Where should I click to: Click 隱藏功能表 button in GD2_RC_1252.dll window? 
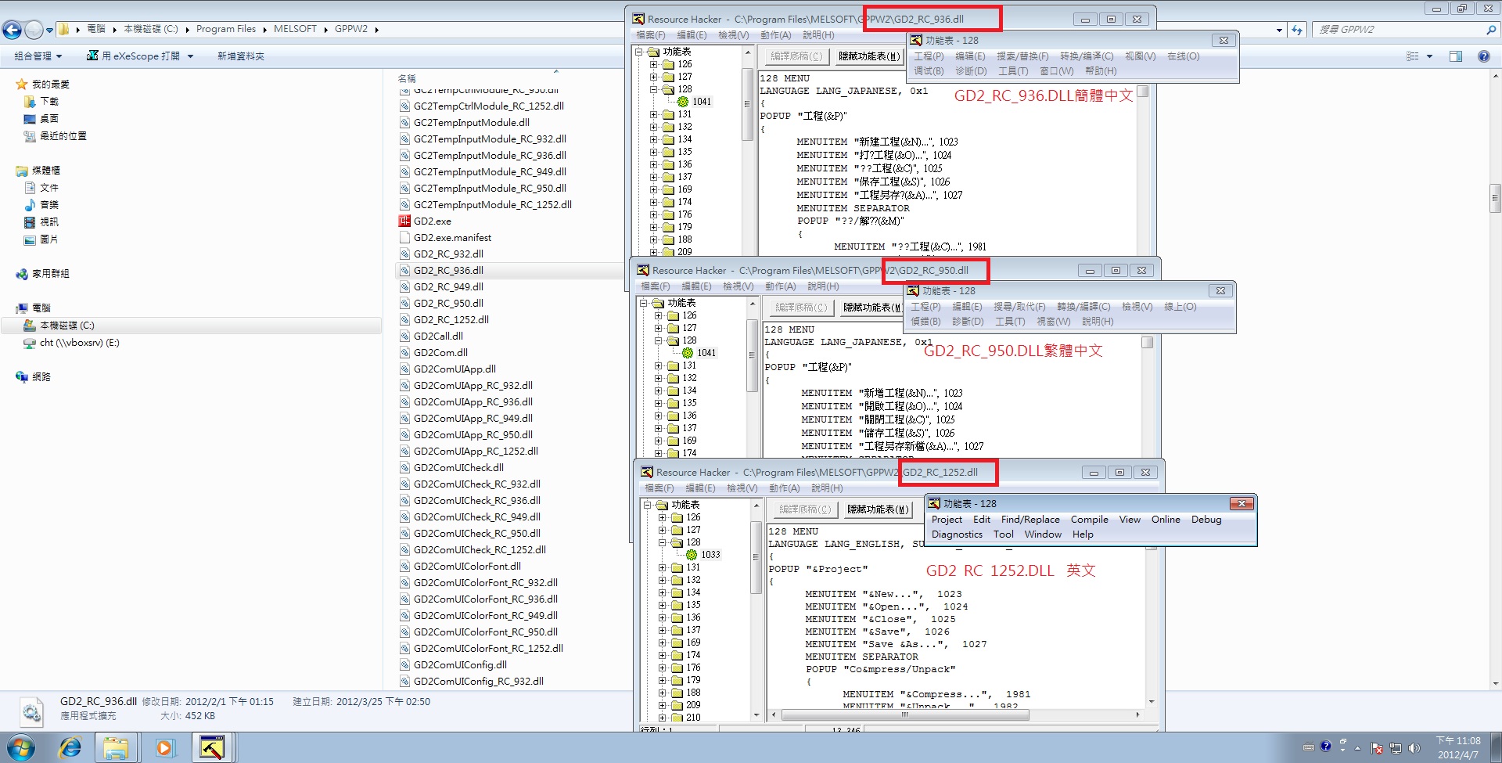point(878,509)
